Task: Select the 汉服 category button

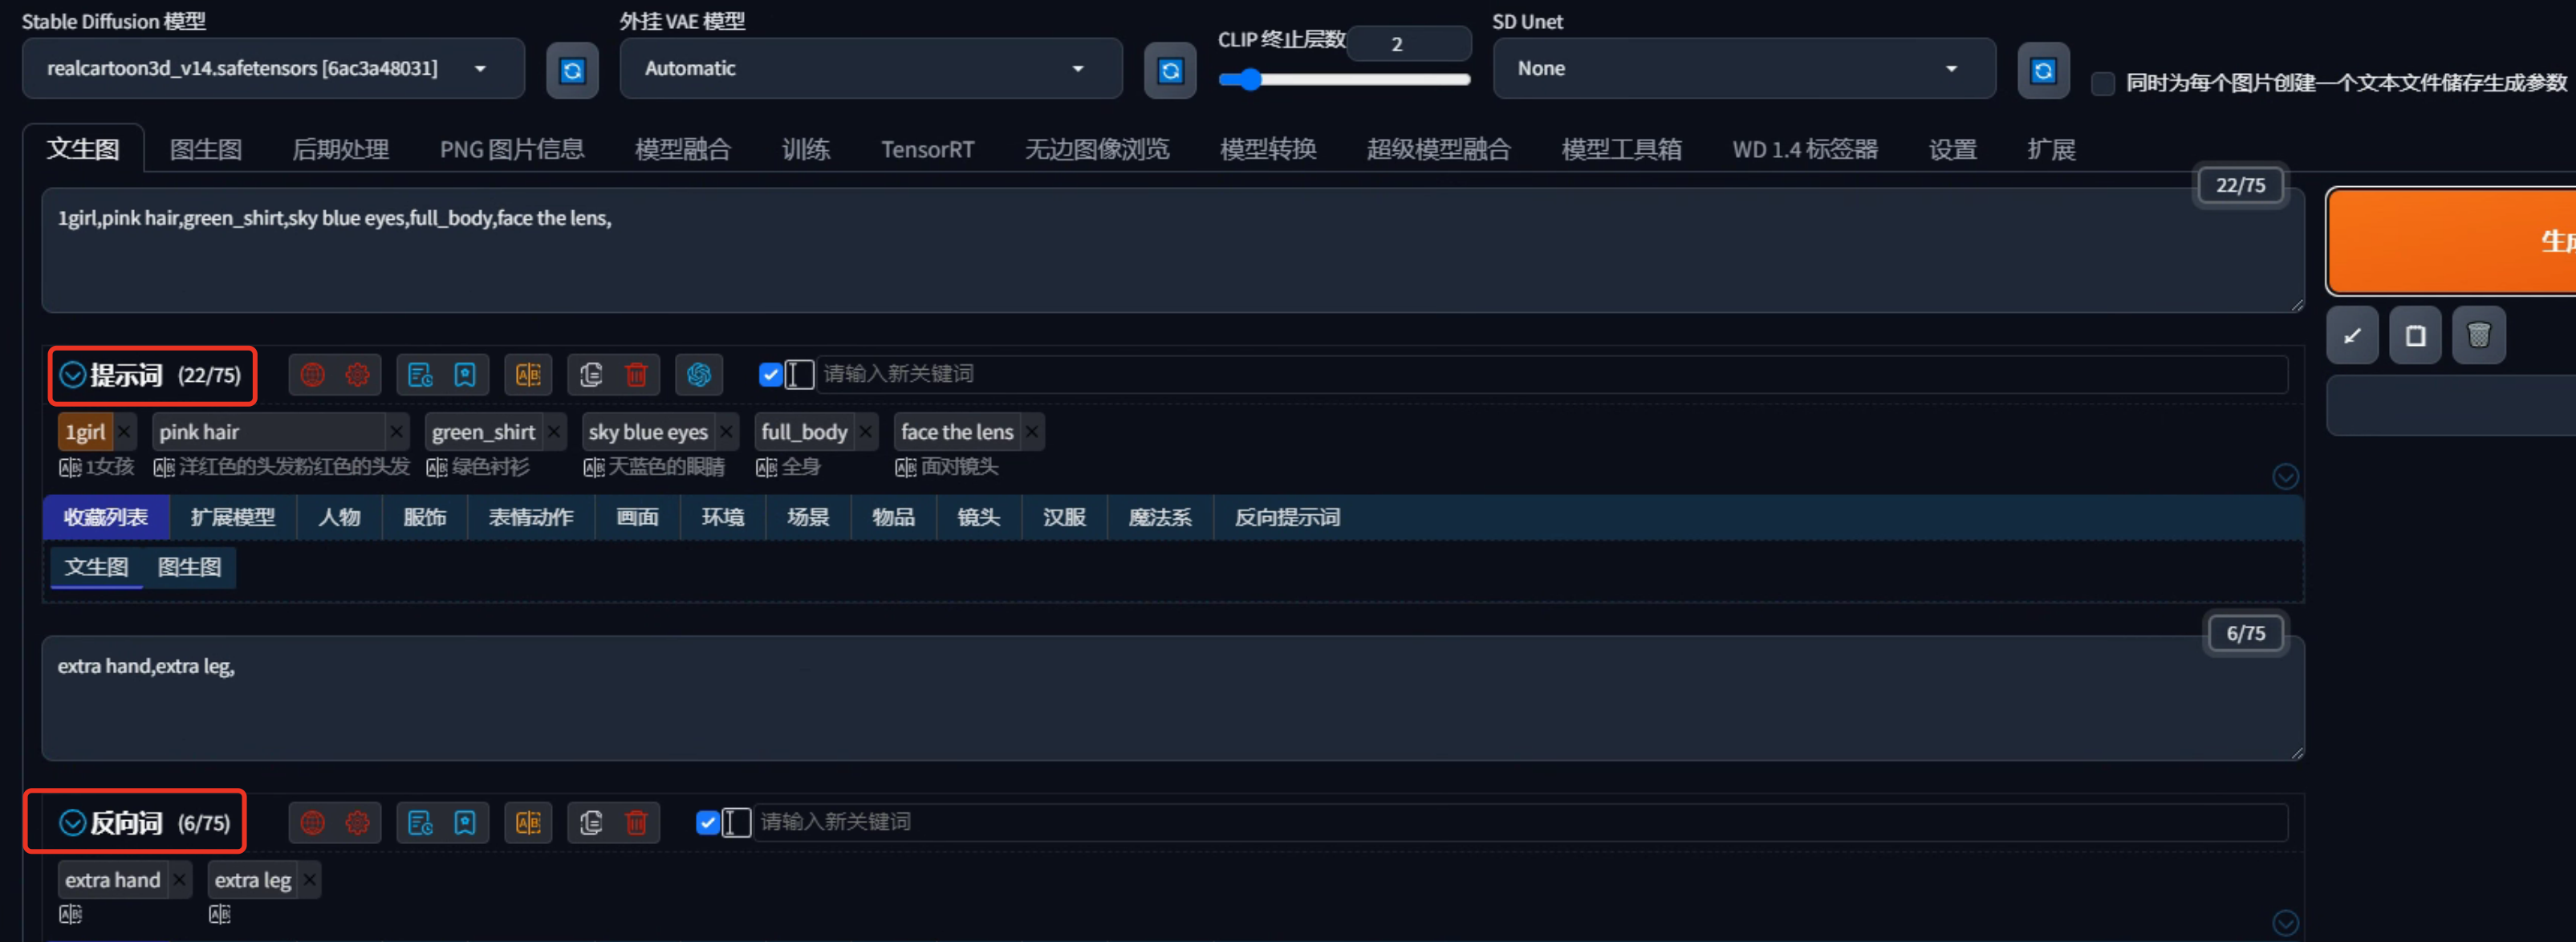Action: pyautogui.click(x=1064, y=517)
